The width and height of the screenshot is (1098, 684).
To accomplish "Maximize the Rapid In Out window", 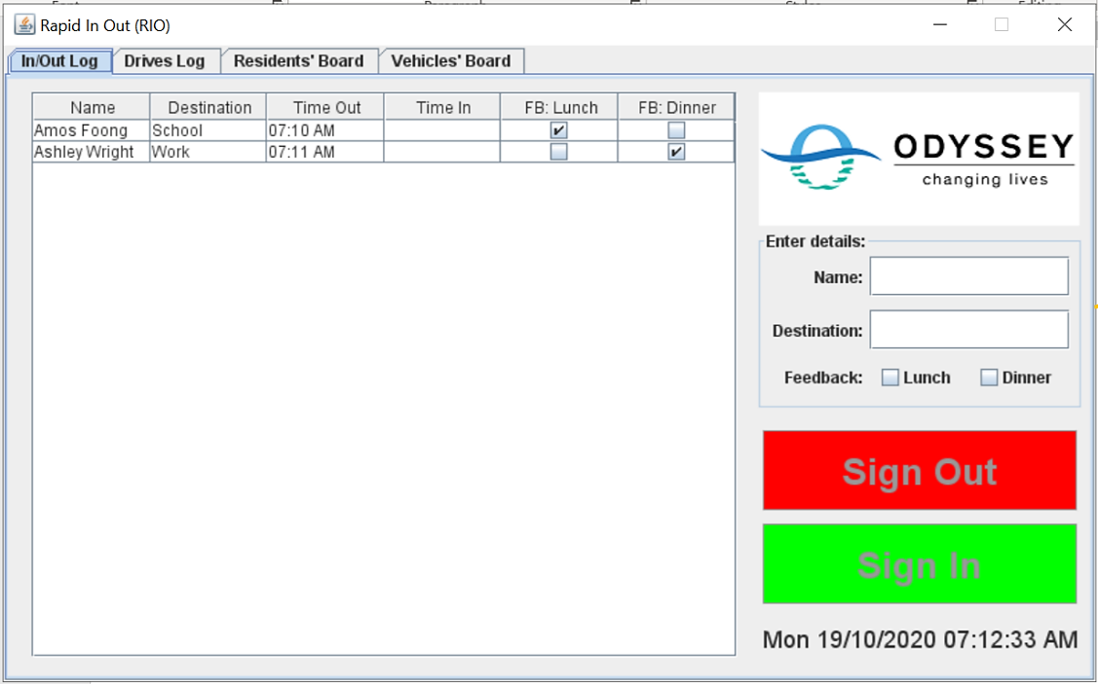I will (x=1003, y=25).
